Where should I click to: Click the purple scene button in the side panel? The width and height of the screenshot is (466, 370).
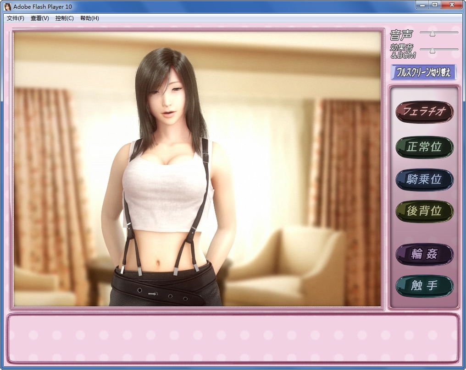coord(424,254)
